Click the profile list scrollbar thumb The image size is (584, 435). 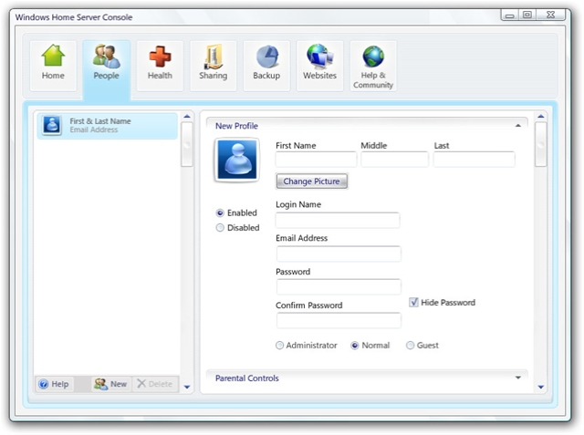(x=187, y=144)
